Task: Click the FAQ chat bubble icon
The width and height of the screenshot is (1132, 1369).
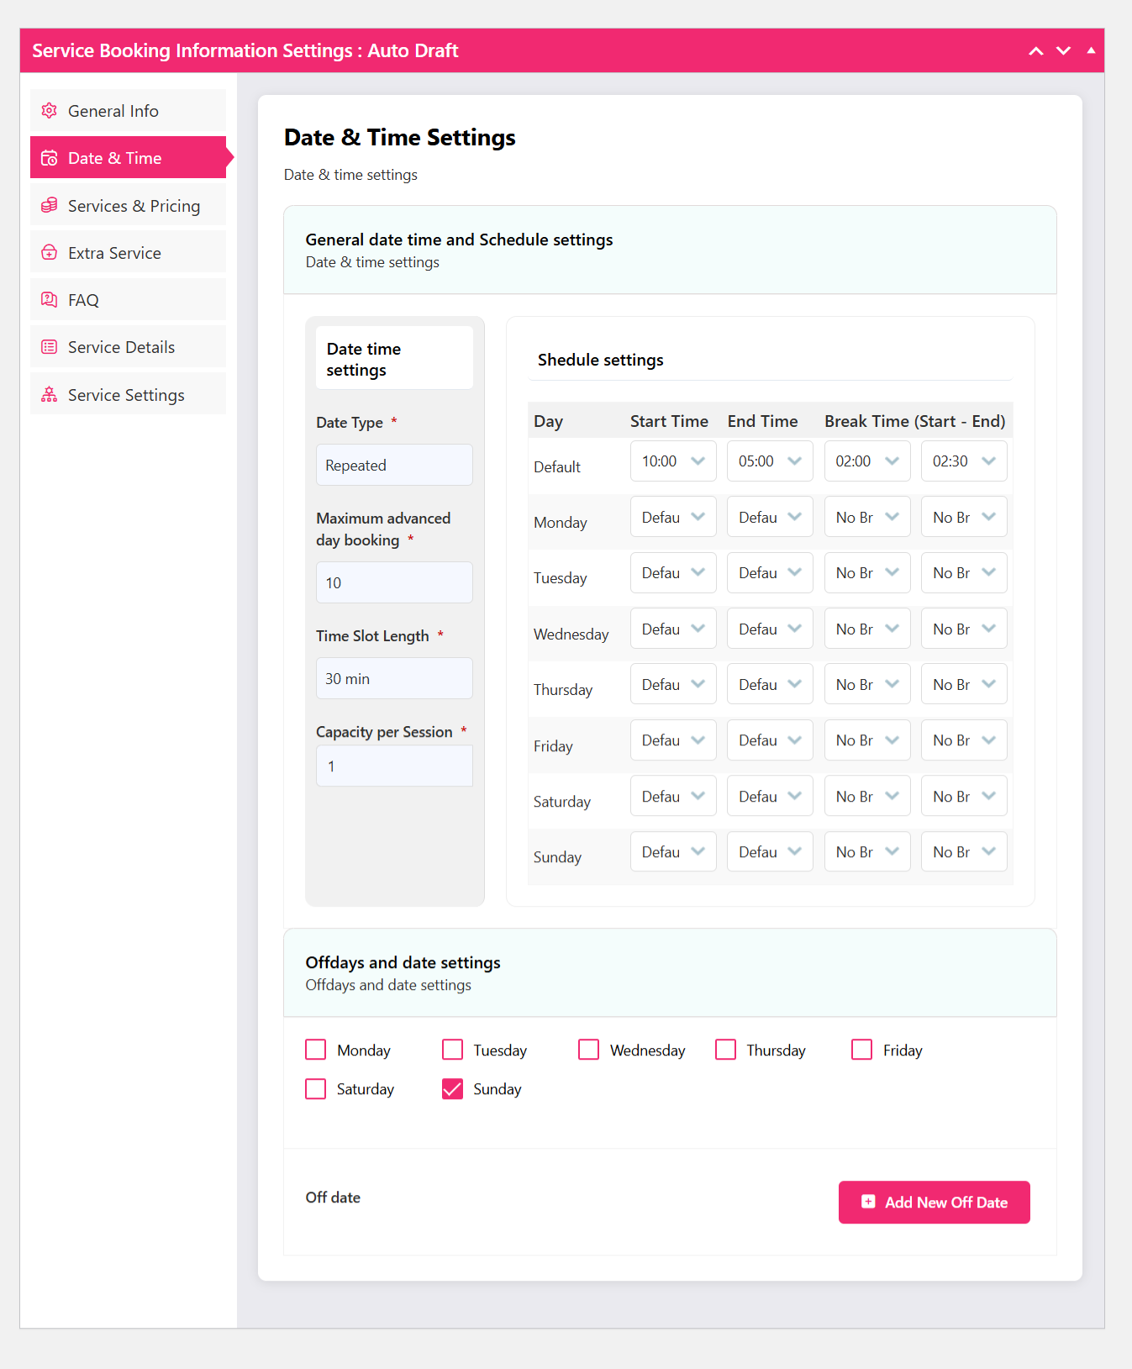Action: coord(50,300)
